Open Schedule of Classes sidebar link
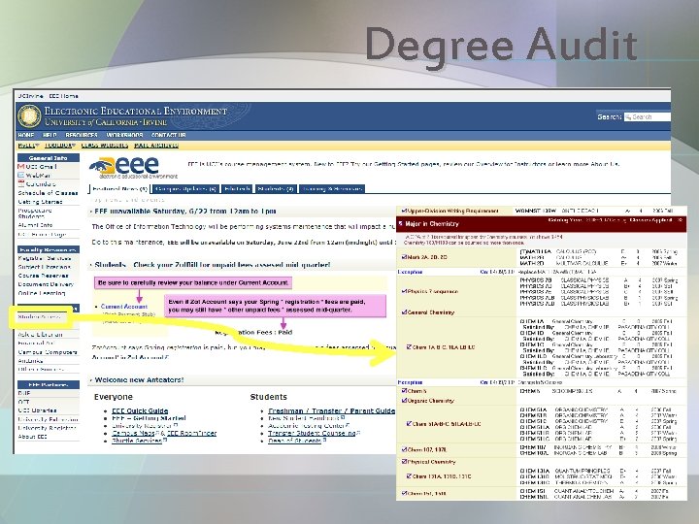Image resolution: width=699 pixels, height=524 pixels. (48, 193)
